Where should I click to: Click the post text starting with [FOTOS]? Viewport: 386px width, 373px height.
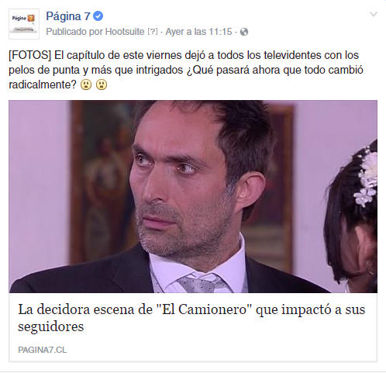tap(186, 70)
